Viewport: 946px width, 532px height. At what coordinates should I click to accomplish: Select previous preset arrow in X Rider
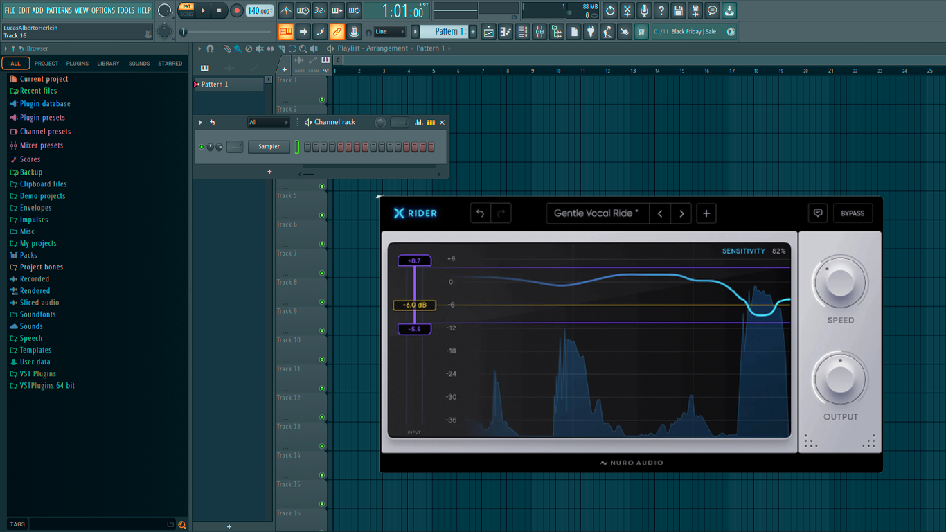[660, 213]
